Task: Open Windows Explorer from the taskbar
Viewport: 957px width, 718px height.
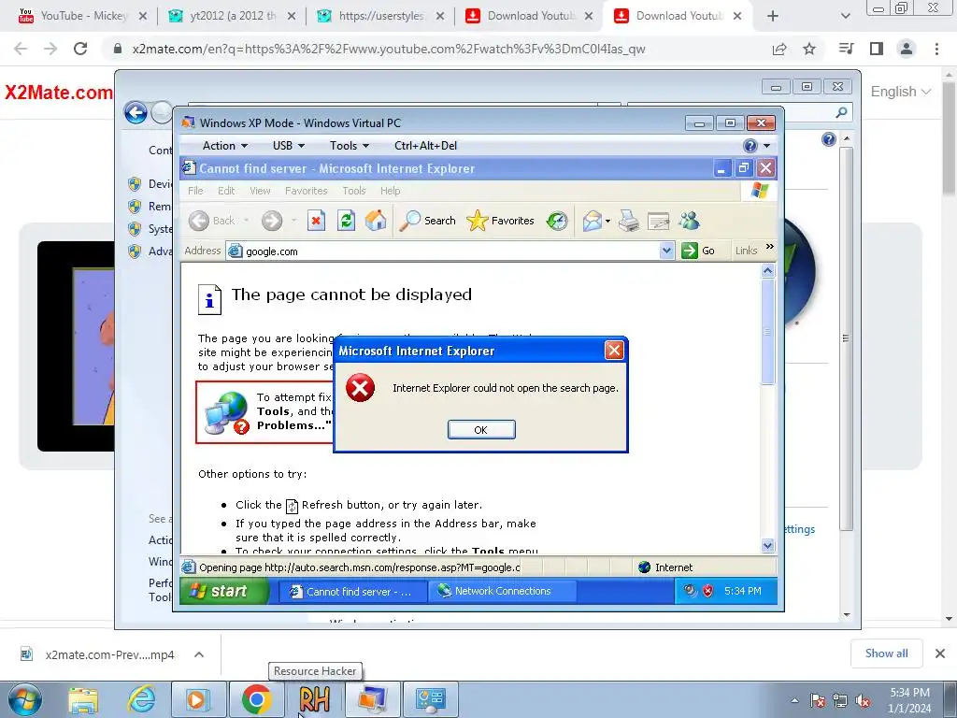Action: pyautogui.click(x=83, y=699)
